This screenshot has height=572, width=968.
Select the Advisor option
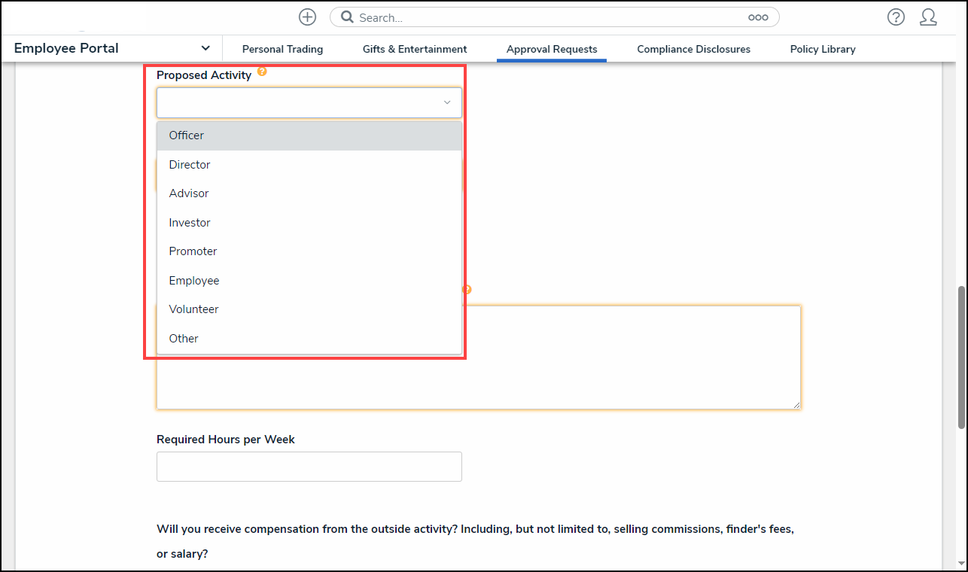coord(189,193)
